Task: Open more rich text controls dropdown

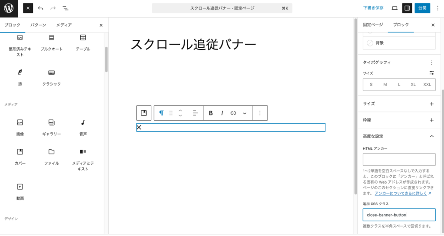Action: [x=245, y=113]
